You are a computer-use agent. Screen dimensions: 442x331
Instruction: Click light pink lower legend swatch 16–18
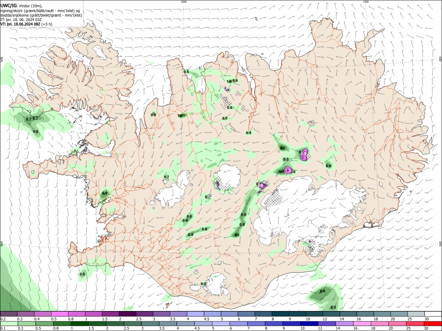tap(363, 323)
